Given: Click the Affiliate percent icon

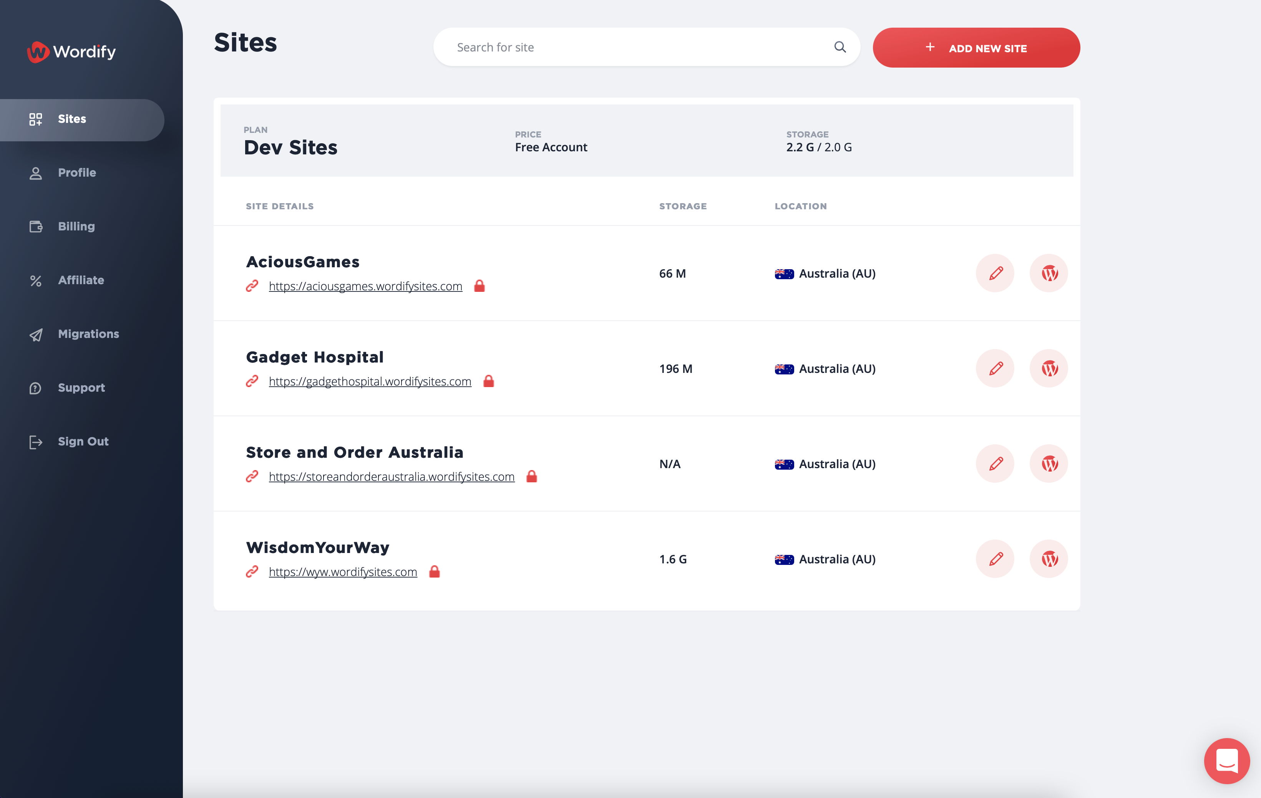Looking at the screenshot, I should pyautogui.click(x=36, y=280).
